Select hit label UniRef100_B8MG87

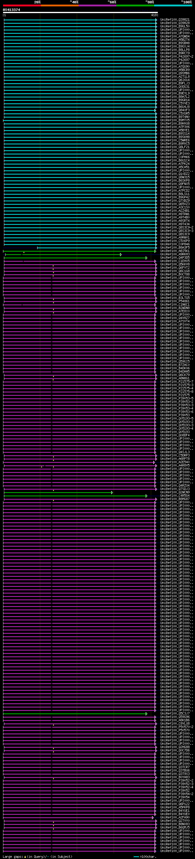(175, 499)
